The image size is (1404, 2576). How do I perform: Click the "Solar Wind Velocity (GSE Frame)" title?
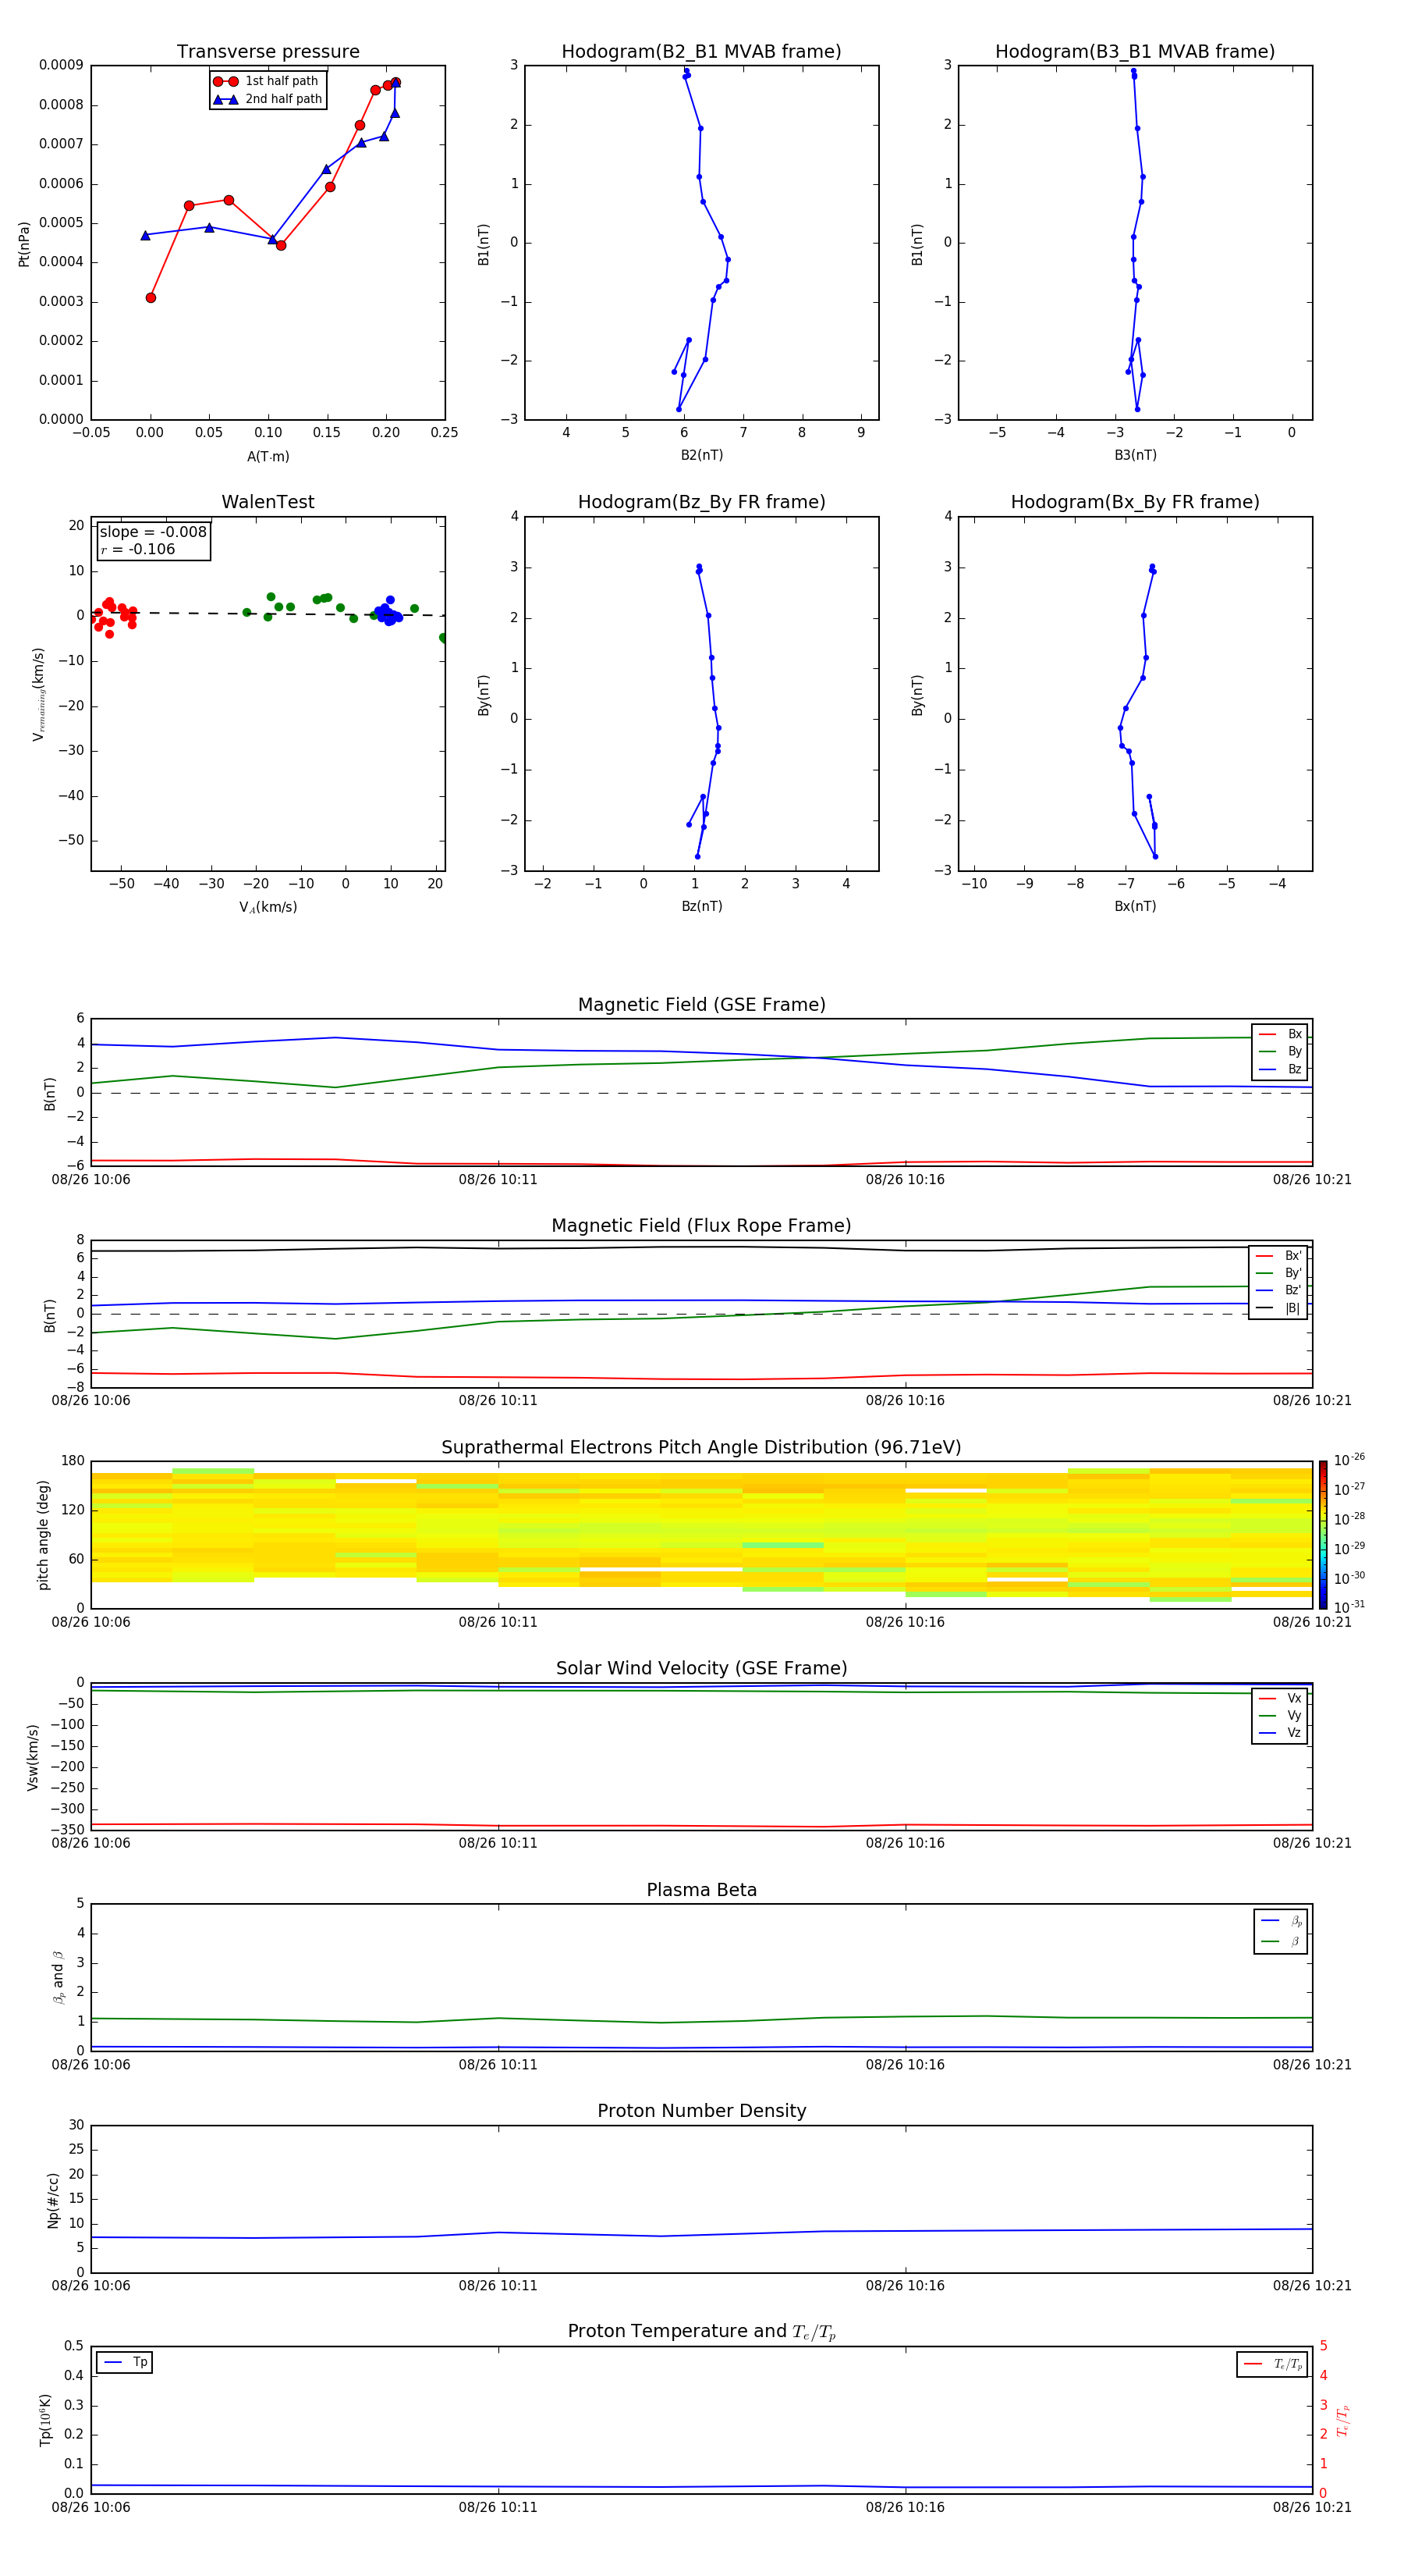pyautogui.click(x=701, y=1669)
